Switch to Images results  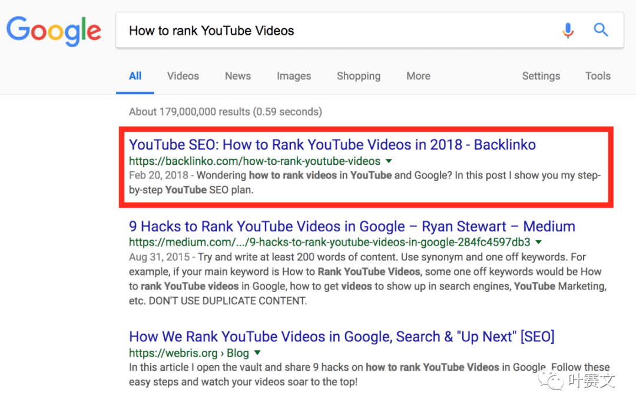click(294, 76)
